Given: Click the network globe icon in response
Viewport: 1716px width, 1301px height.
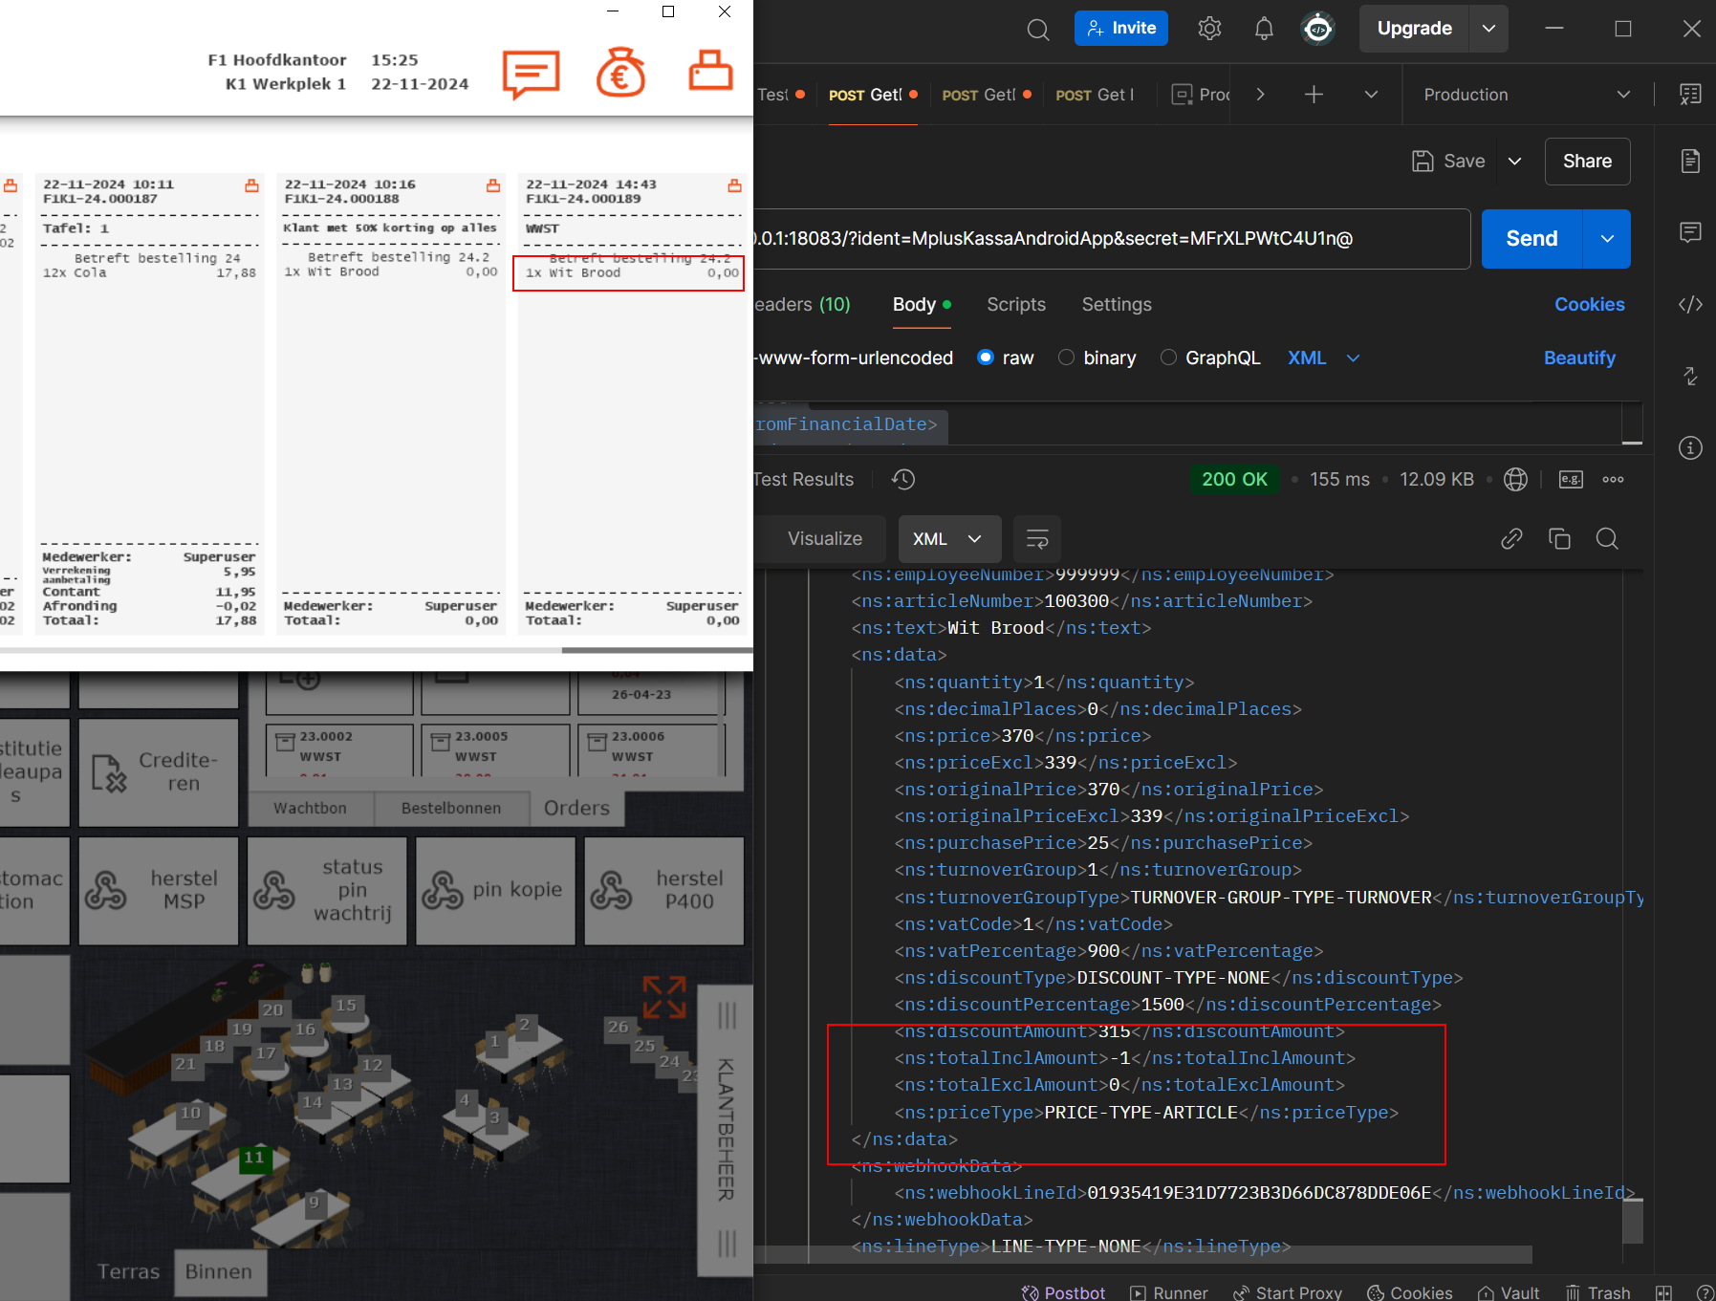Looking at the screenshot, I should point(1515,479).
